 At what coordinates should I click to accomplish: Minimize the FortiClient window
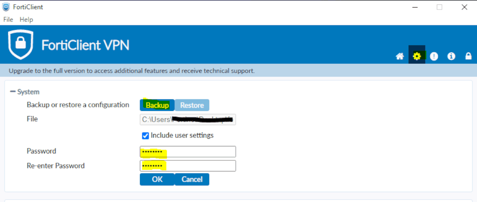pyautogui.click(x=415, y=7)
